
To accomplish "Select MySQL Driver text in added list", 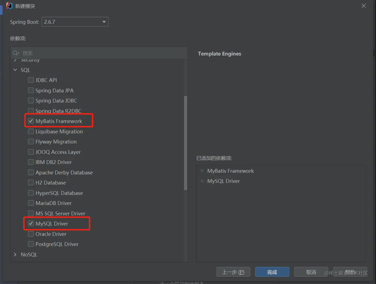I will [x=223, y=181].
